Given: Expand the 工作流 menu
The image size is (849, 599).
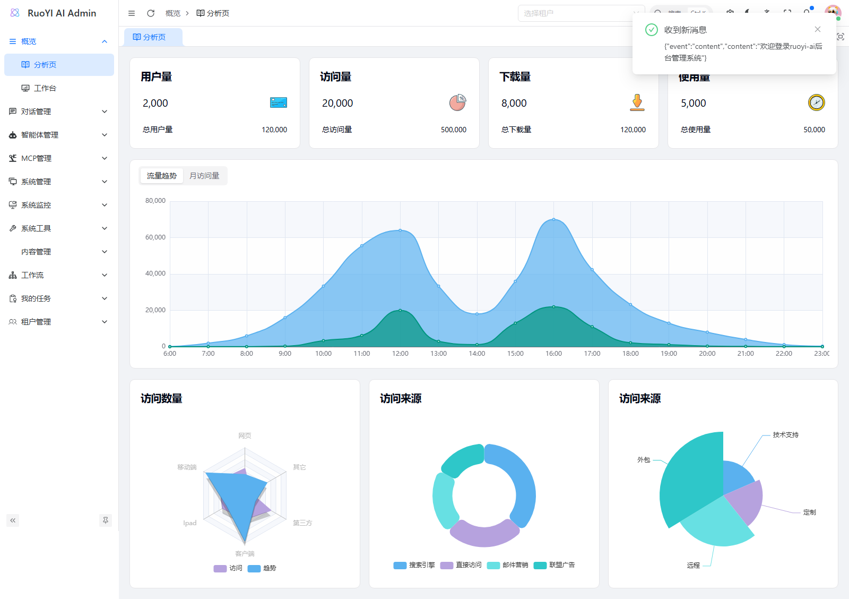Looking at the screenshot, I should click(59, 275).
